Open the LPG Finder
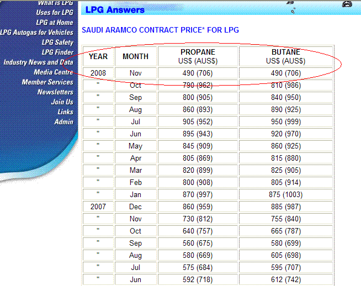 (x=57, y=52)
